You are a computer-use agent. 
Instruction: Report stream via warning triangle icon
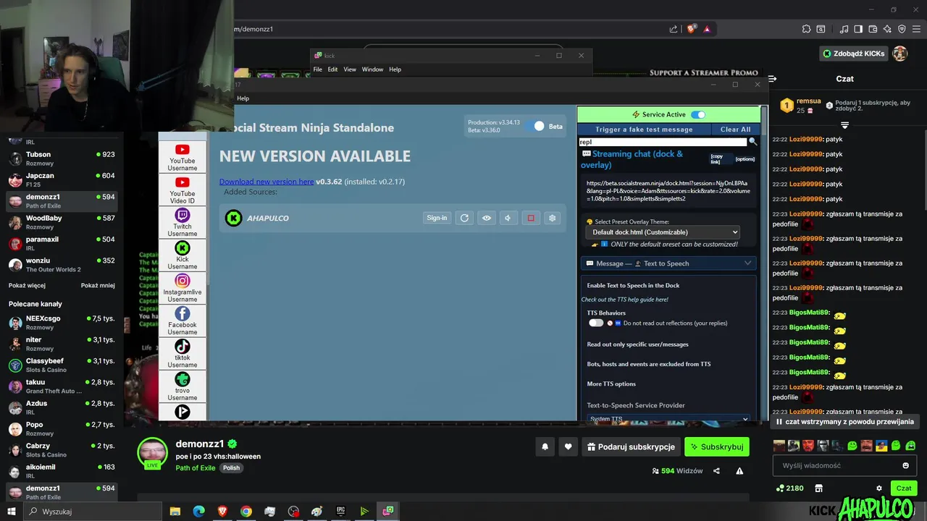click(x=739, y=471)
